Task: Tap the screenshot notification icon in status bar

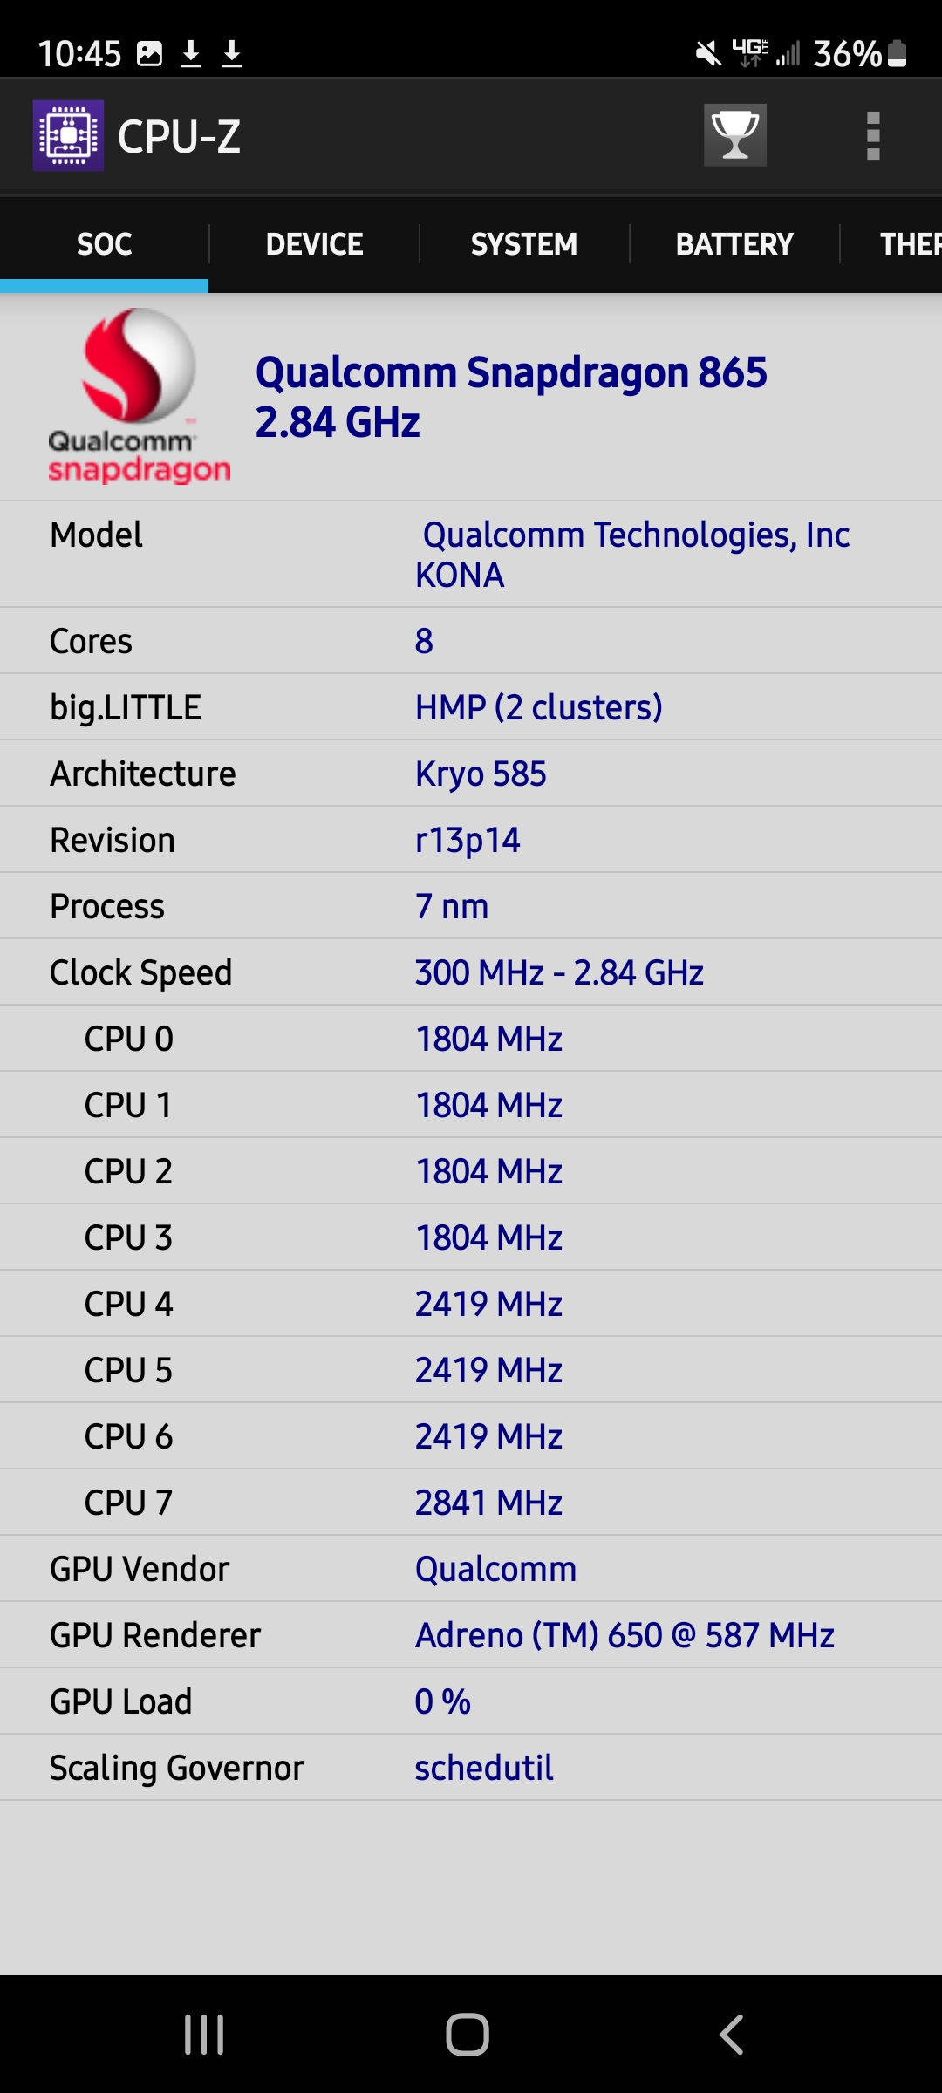Action: point(150,54)
